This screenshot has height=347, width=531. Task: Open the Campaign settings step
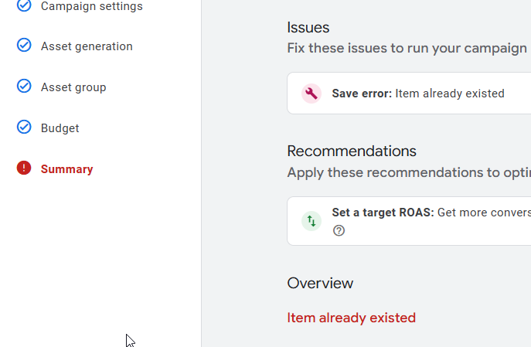(x=92, y=6)
